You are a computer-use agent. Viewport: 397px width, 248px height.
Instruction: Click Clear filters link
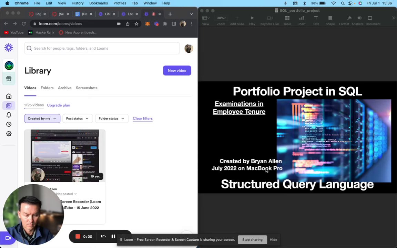click(143, 118)
